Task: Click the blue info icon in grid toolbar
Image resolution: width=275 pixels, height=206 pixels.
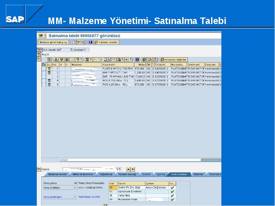Action: point(137,59)
